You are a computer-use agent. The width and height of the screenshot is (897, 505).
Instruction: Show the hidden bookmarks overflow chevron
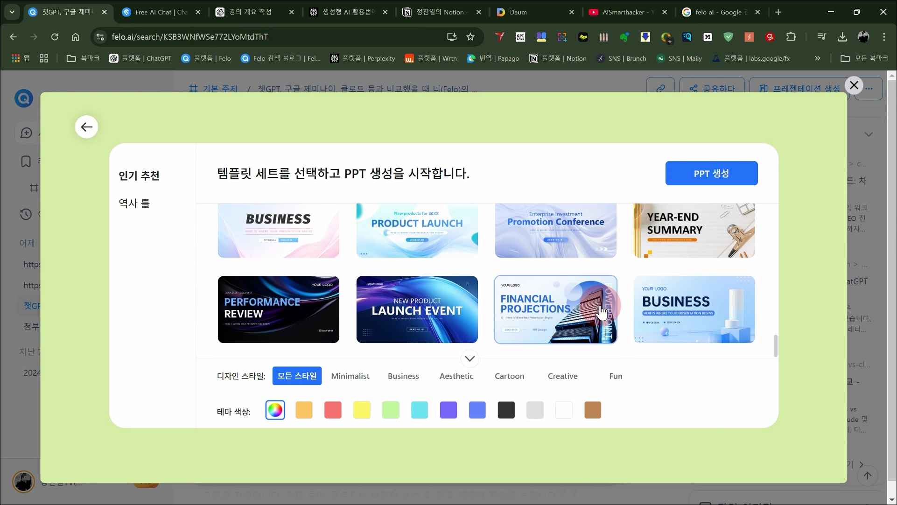[817, 58]
